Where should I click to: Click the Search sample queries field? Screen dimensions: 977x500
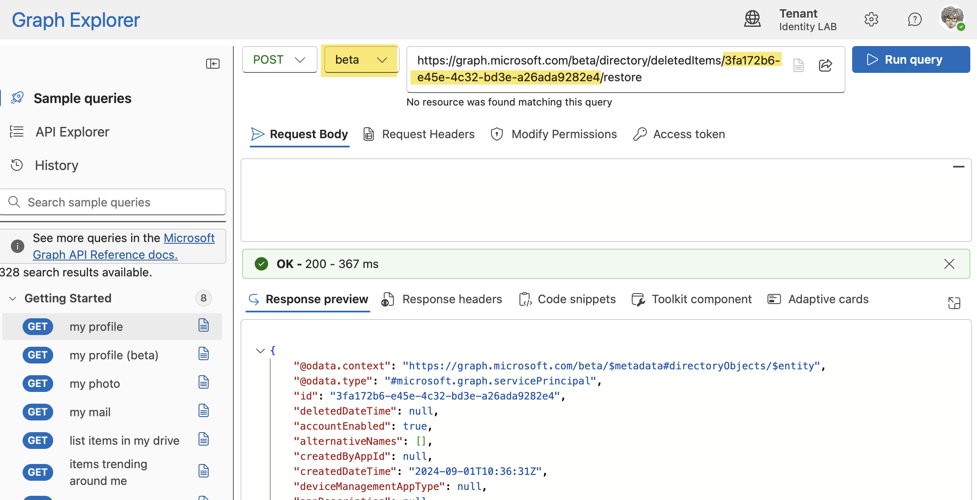click(x=113, y=202)
